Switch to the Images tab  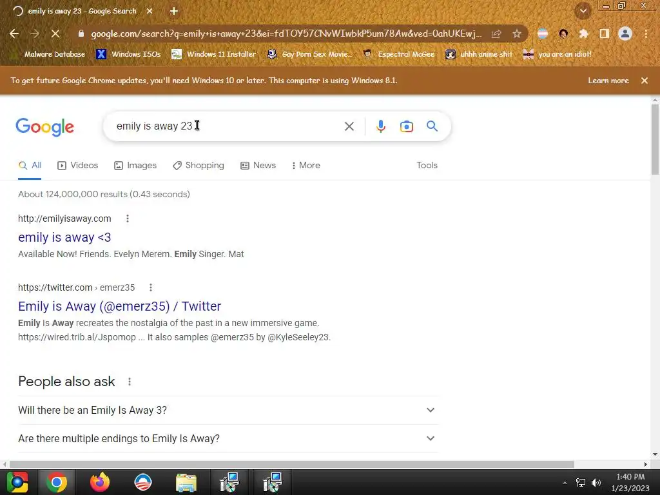[135, 166]
